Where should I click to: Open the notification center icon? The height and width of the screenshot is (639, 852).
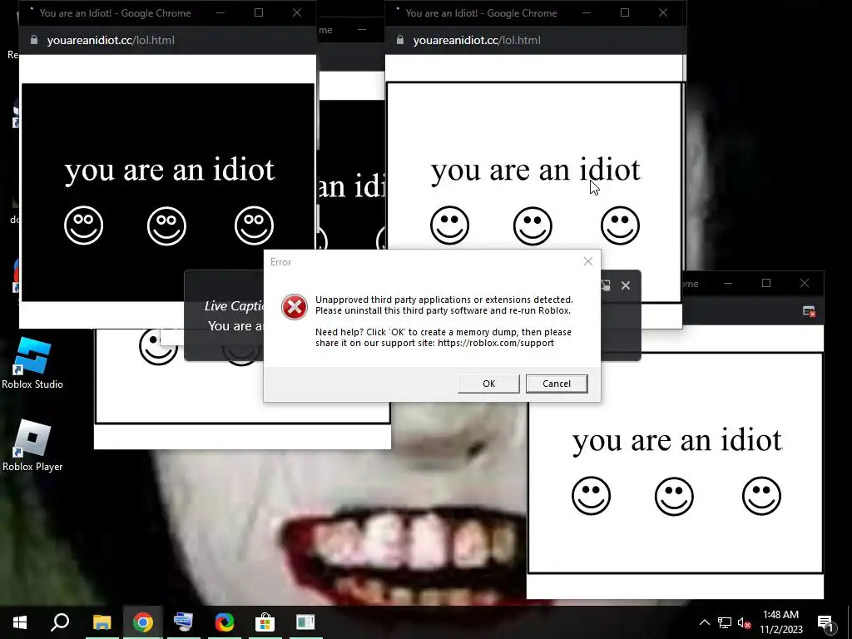click(825, 623)
